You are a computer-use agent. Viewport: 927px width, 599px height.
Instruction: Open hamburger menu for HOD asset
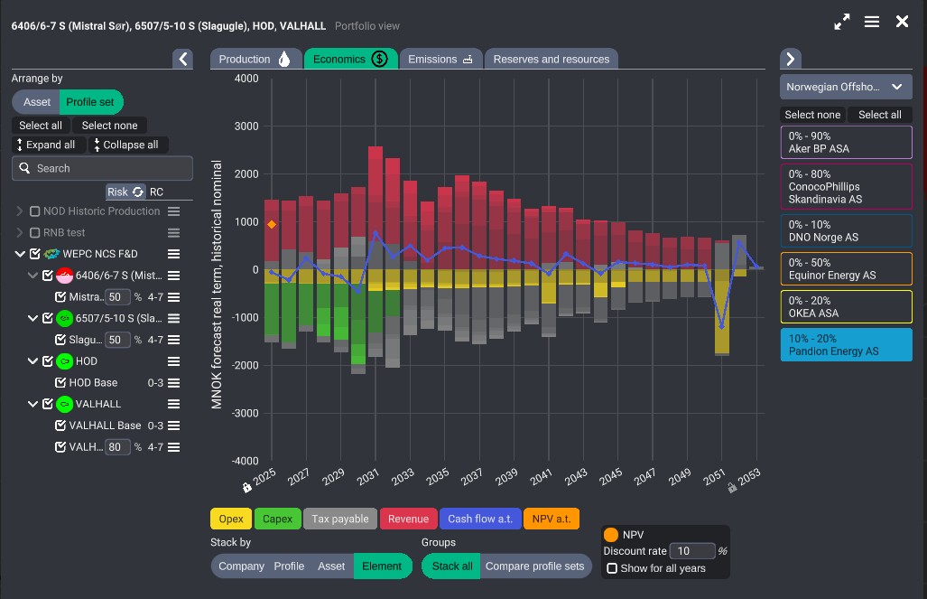click(173, 361)
